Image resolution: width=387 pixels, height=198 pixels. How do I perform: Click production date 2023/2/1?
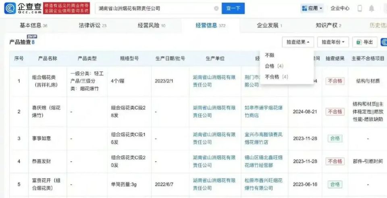(164, 81)
